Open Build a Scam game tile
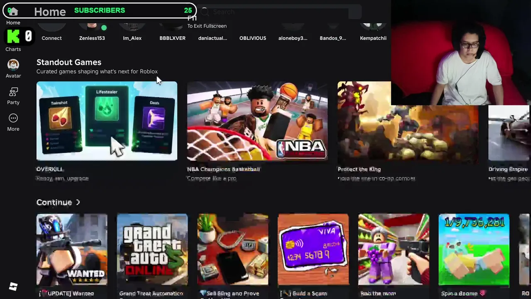The image size is (531, 299). tap(313, 250)
